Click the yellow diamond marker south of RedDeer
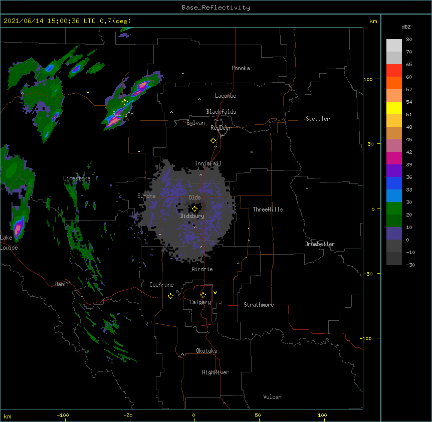The height and width of the screenshot is (422, 432). pyautogui.click(x=213, y=140)
